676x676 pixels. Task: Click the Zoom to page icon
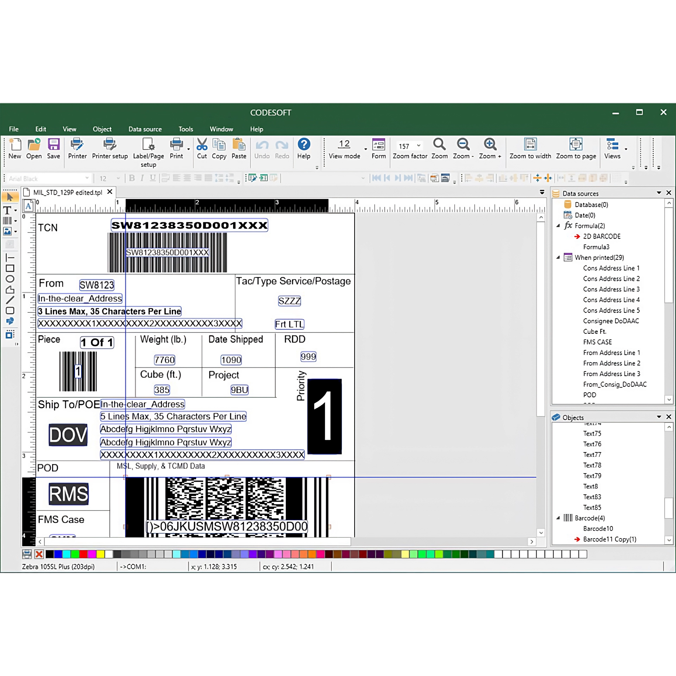tap(576, 144)
